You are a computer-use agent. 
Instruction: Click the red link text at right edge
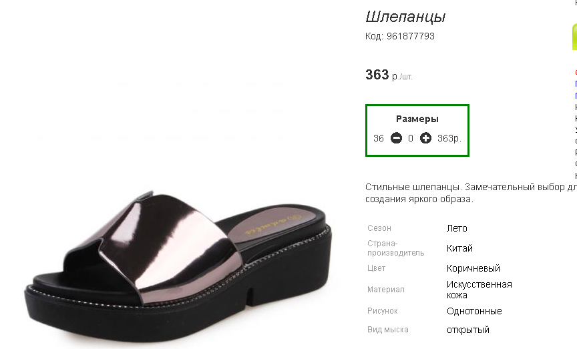pos(575,71)
